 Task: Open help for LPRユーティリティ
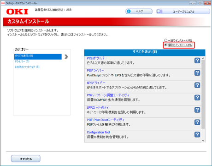197,110
